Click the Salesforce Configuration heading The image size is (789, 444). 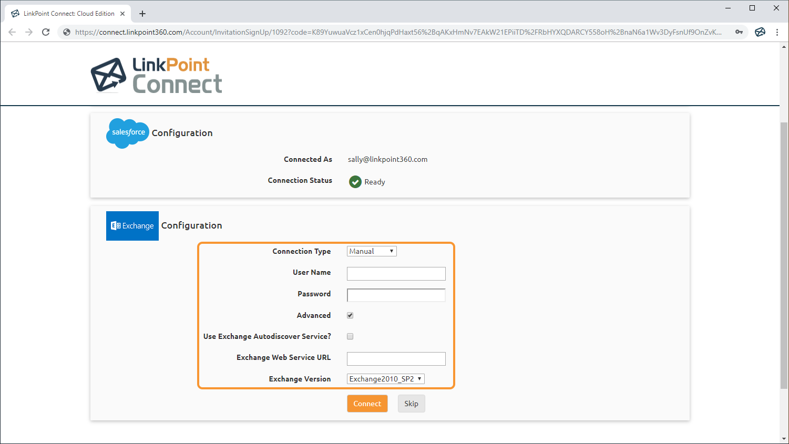pyautogui.click(x=182, y=133)
